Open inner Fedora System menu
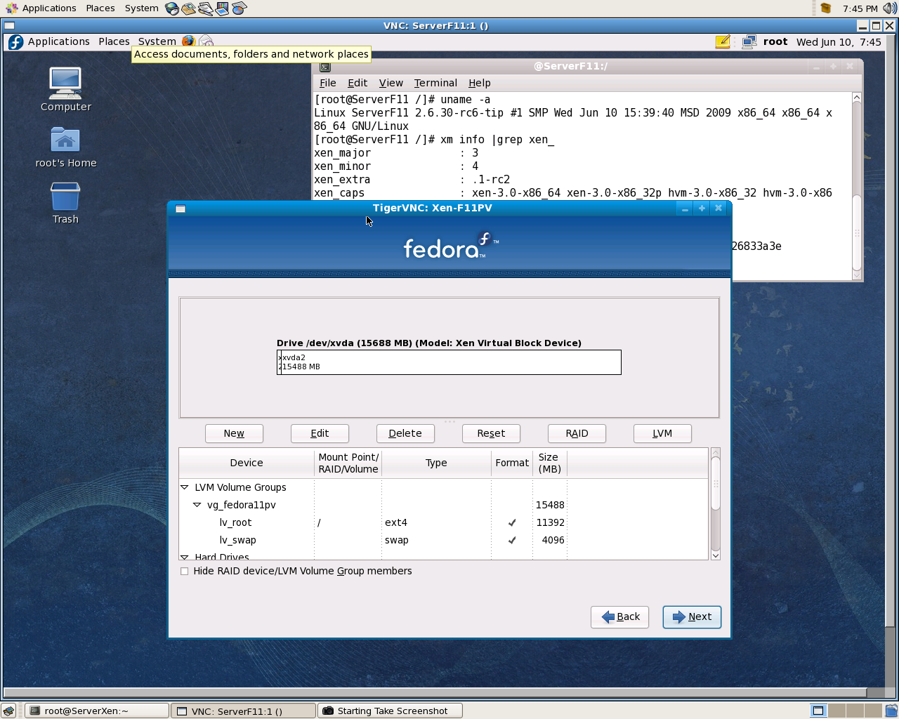899x719 pixels. click(x=157, y=42)
